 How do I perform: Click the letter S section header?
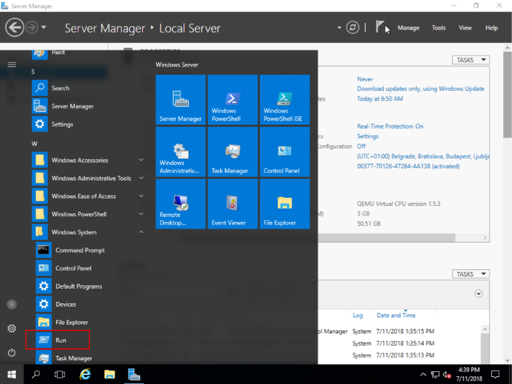(x=33, y=72)
